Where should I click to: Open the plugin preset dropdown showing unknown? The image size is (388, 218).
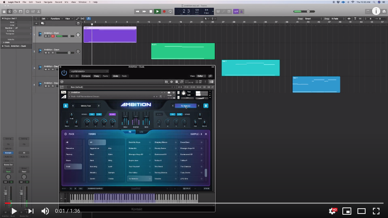coord(89,71)
